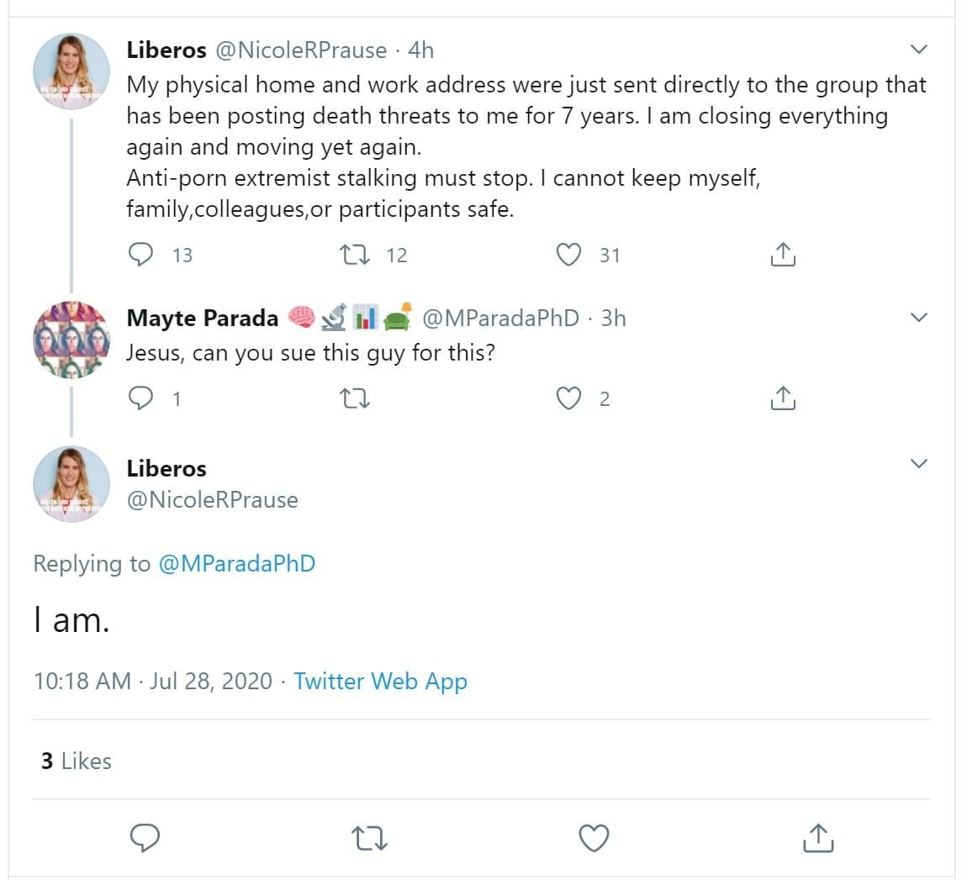The width and height of the screenshot is (967, 880).
Task: Reply to the first tweet with 13 replies
Action: (141, 255)
